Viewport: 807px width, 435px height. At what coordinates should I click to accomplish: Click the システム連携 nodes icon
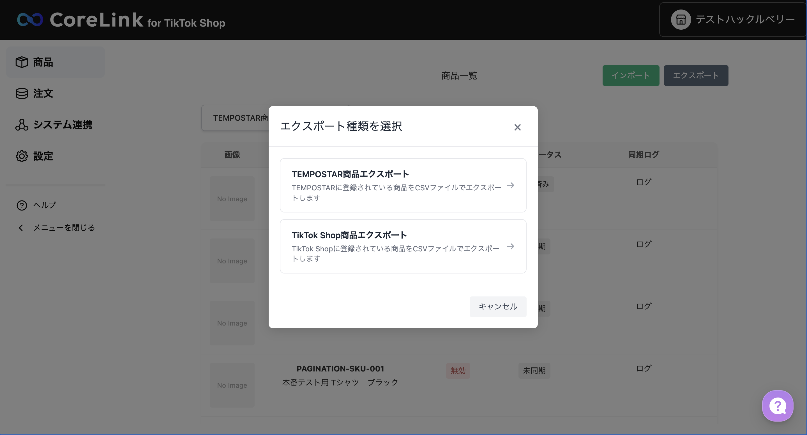coord(22,125)
